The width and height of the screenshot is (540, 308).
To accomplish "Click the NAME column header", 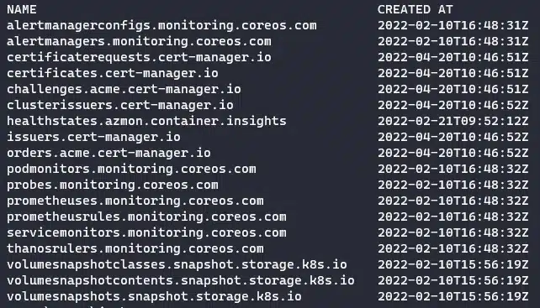I will coord(22,9).
